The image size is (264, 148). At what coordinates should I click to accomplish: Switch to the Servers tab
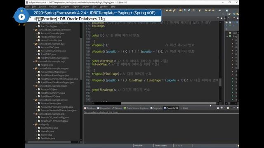click(x=117, y=108)
